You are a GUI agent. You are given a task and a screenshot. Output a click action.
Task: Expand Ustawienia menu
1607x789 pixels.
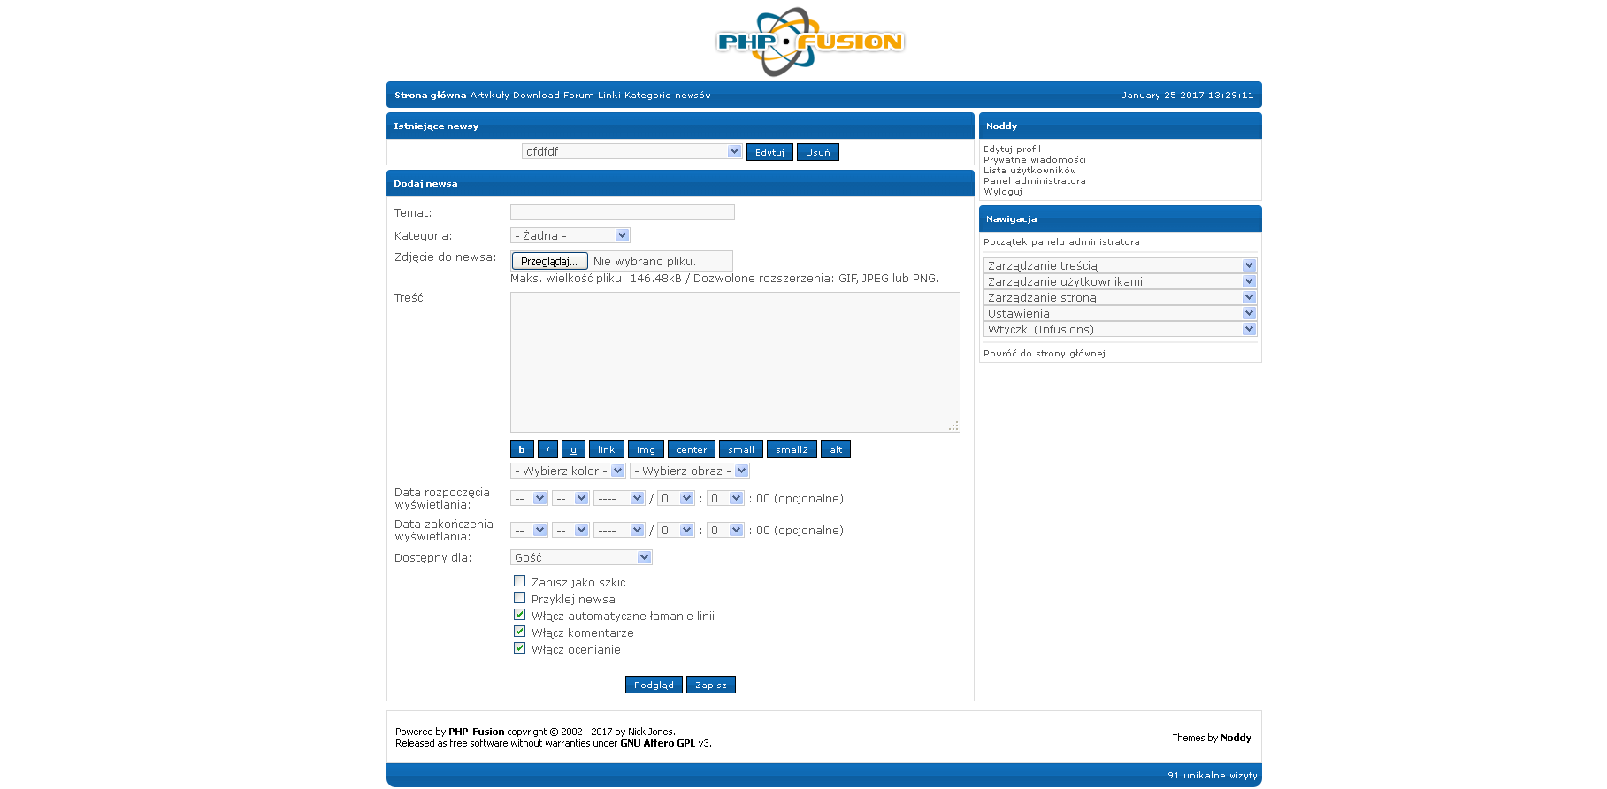tap(1120, 313)
